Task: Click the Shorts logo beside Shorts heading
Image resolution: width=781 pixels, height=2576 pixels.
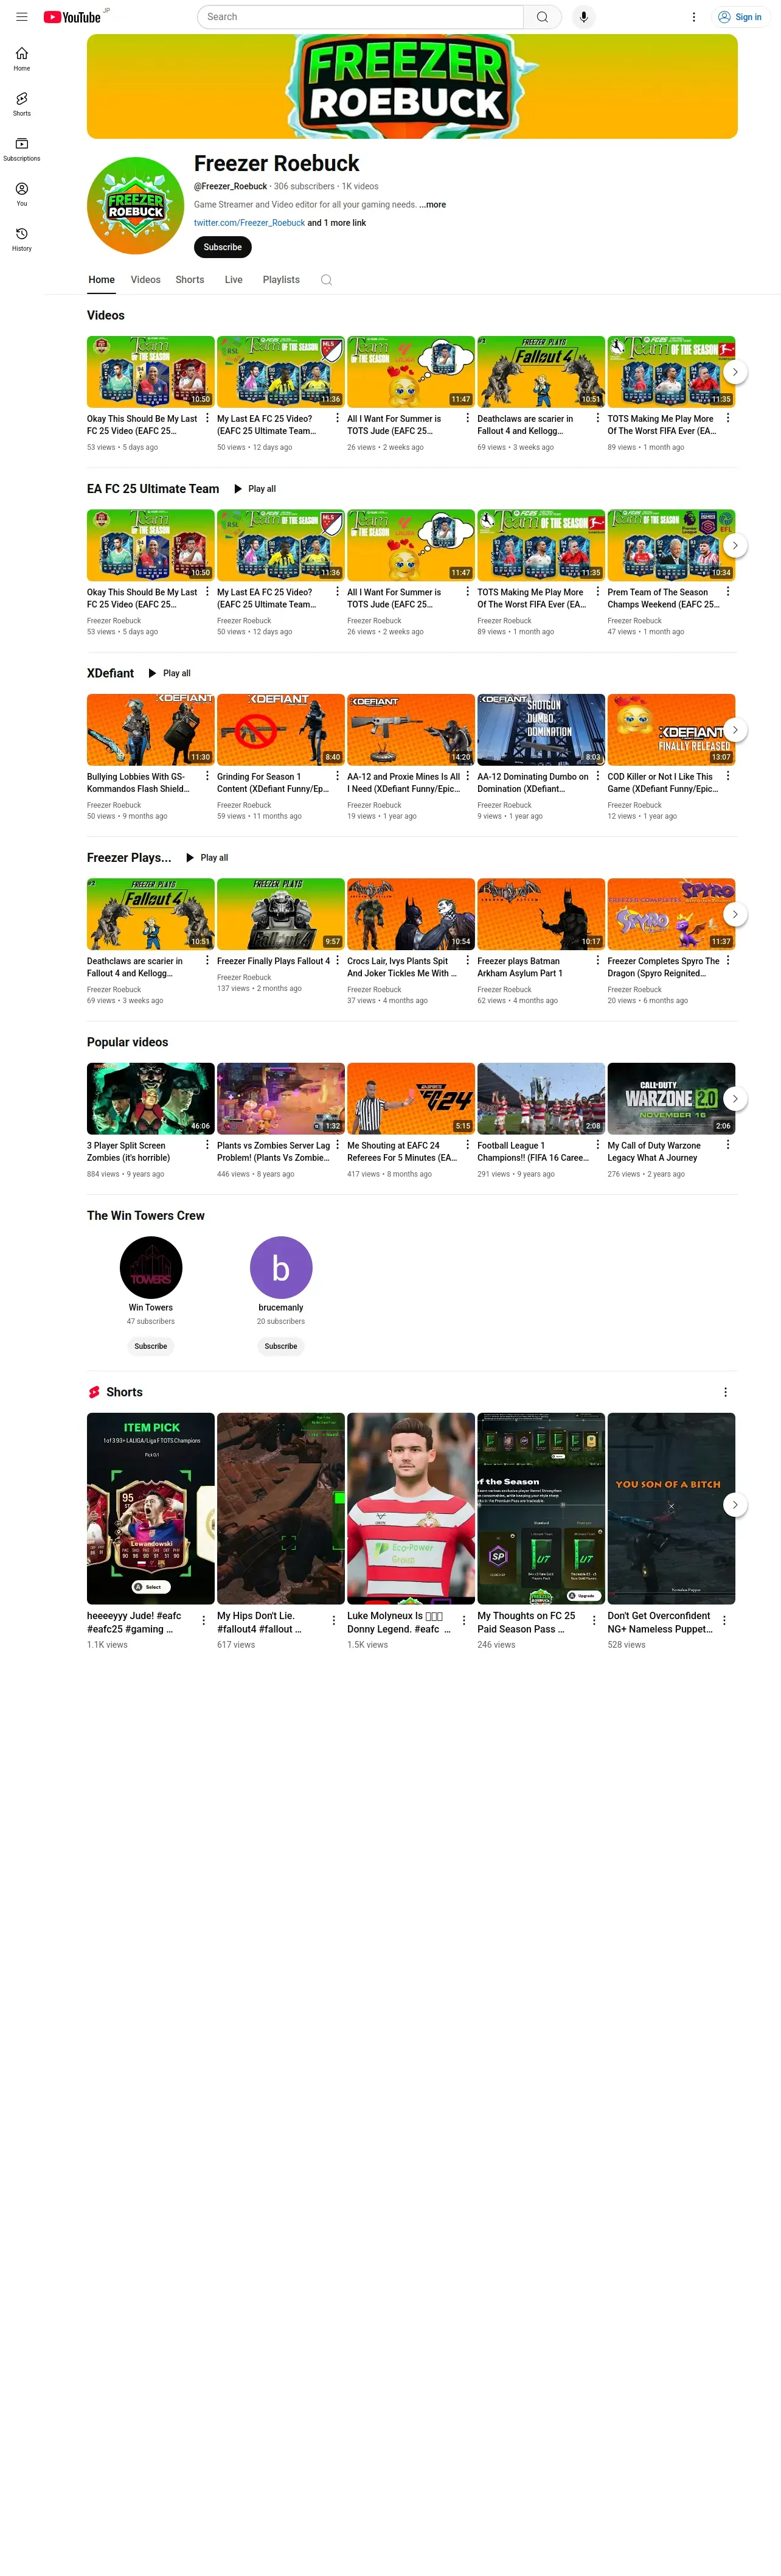Action: pos(94,1392)
